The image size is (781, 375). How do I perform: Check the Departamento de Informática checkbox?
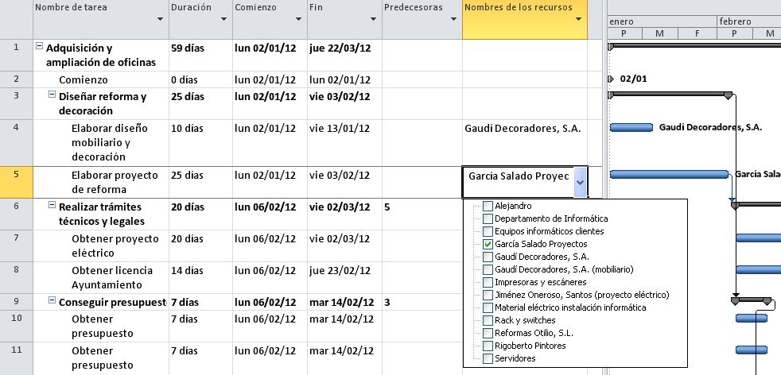click(488, 218)
